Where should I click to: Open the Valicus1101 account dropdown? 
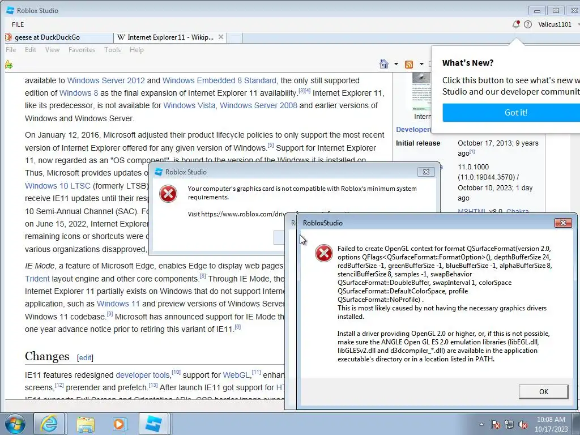point(558,24)
